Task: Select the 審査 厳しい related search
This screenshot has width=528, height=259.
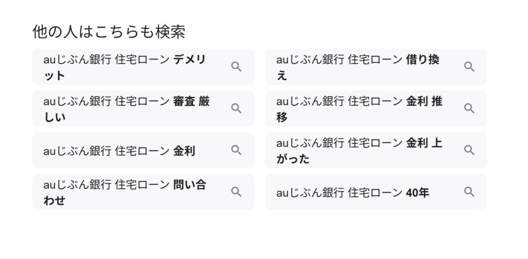Action: 143,108
